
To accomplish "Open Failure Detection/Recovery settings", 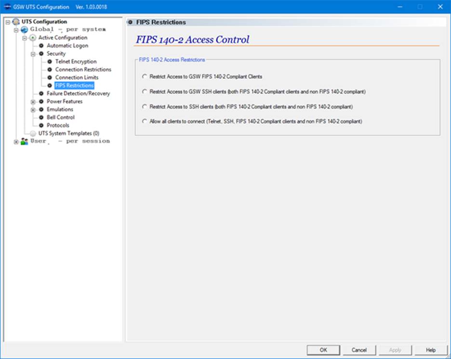I will (x=78, y=93).
